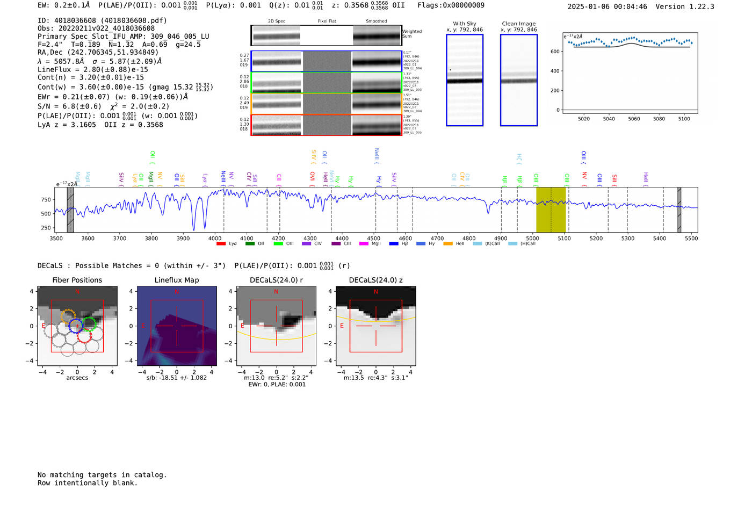Select the orange-bordered fiber spectrum row
The image size is (752, 512).
pyautogui.click(x=327, y=104)
